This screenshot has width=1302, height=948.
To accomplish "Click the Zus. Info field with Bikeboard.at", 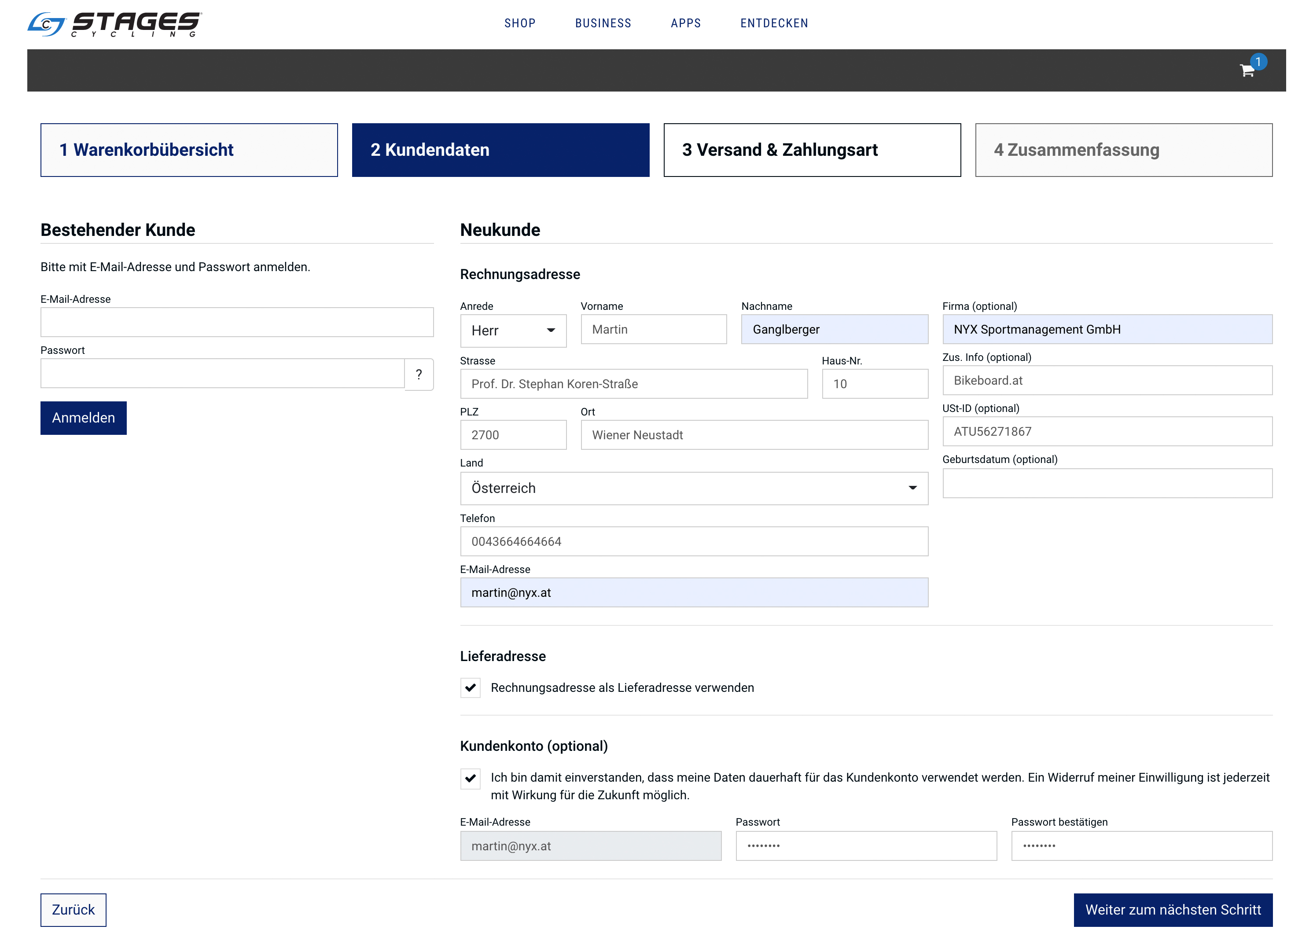I will coord(1107,380).
